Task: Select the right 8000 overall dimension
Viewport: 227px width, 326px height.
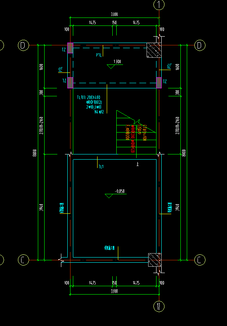Action: [184, 153]
